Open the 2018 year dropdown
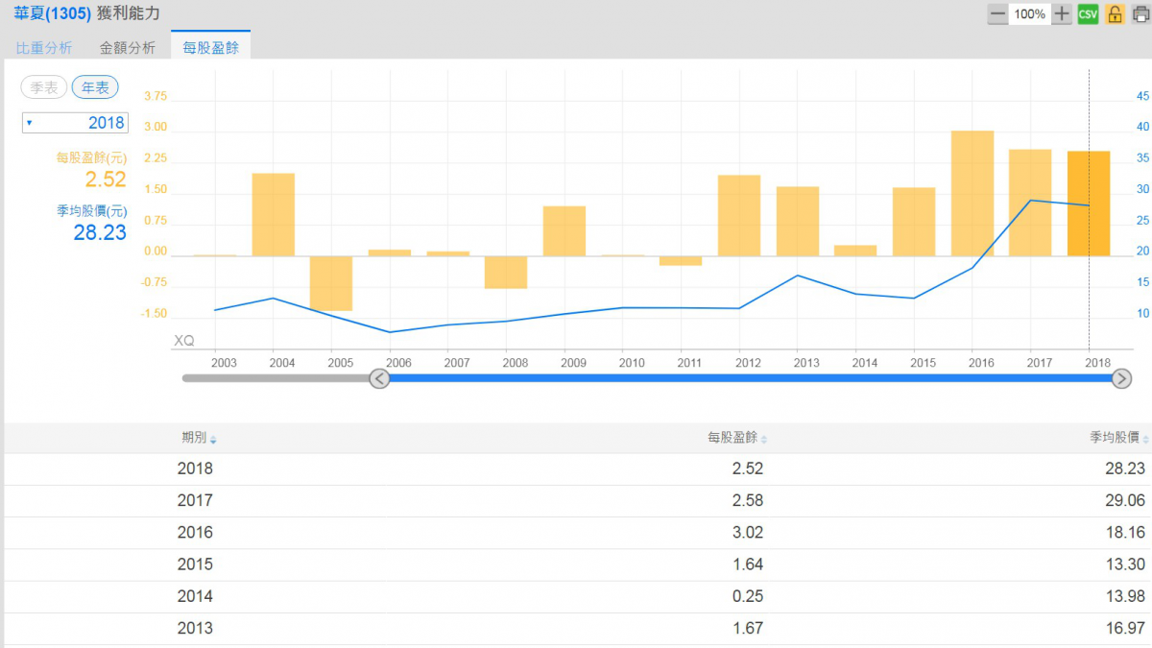The height and width of the screenshot is (648, 1152). (75, 122)
